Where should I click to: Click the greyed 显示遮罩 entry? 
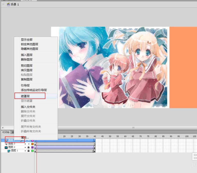[x=27, y=101]
